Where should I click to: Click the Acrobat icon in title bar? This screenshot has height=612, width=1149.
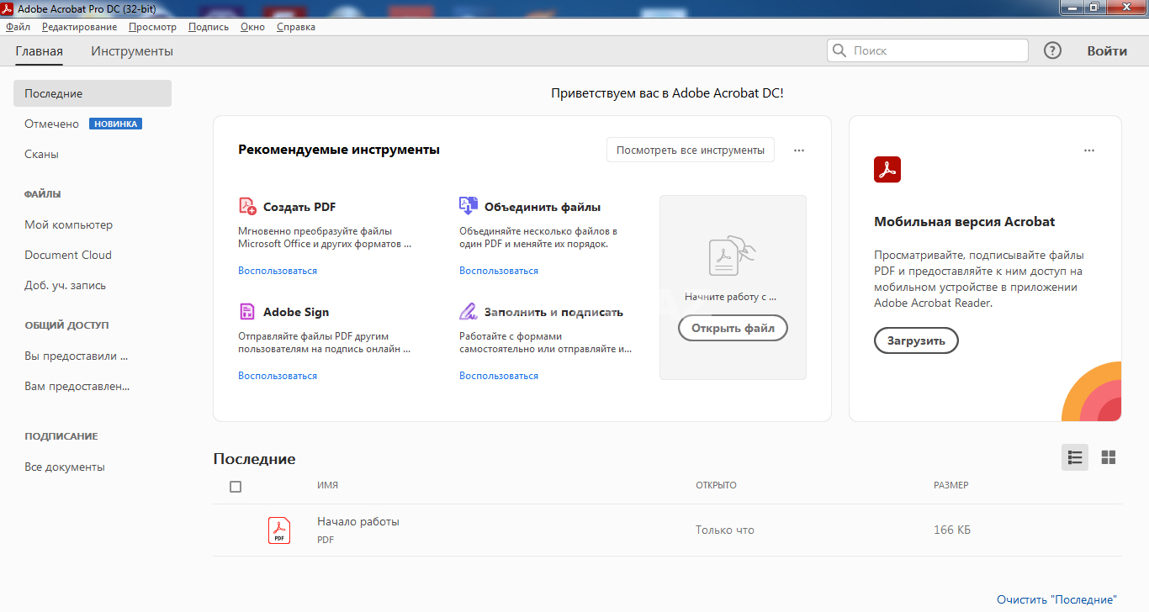click(x=8, y=8)
